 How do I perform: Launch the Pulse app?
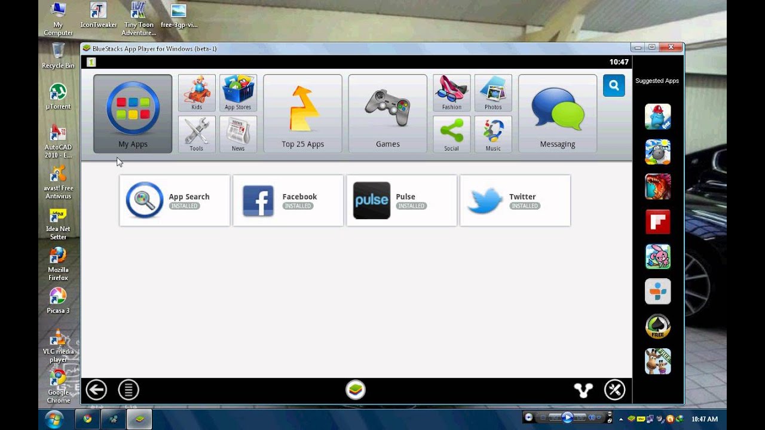pyautogui.click(x=402, y=200)
